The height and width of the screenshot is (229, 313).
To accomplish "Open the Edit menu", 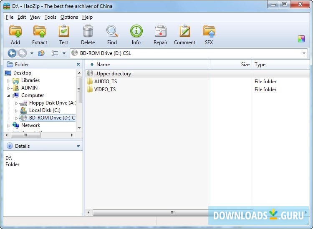I will 22,17.
